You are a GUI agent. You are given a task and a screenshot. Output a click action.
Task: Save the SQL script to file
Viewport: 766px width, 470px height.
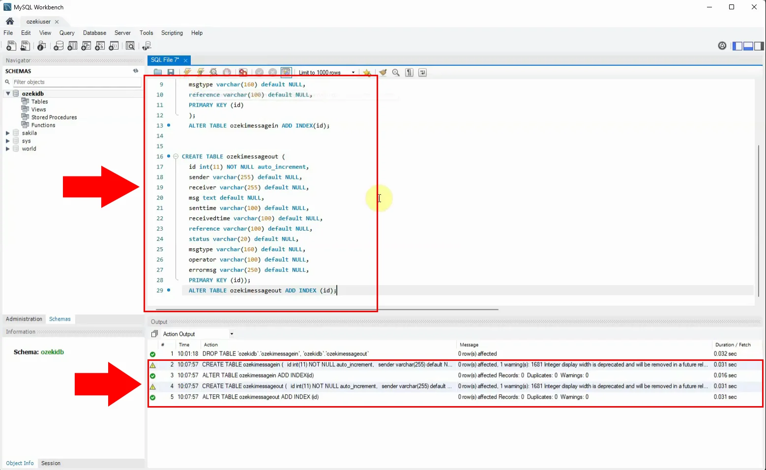pyautogui.click(x=171, y=72)
